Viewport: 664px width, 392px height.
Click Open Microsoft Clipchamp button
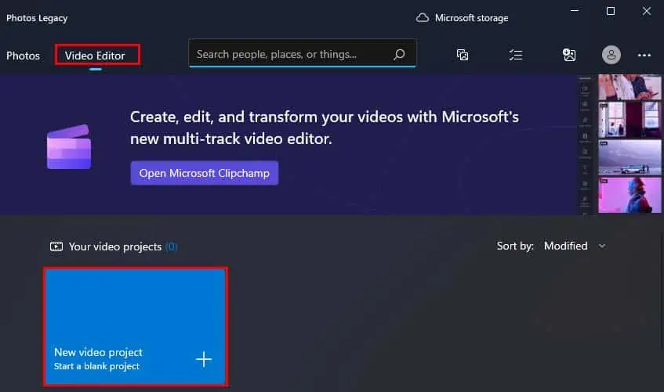point(205,173)
